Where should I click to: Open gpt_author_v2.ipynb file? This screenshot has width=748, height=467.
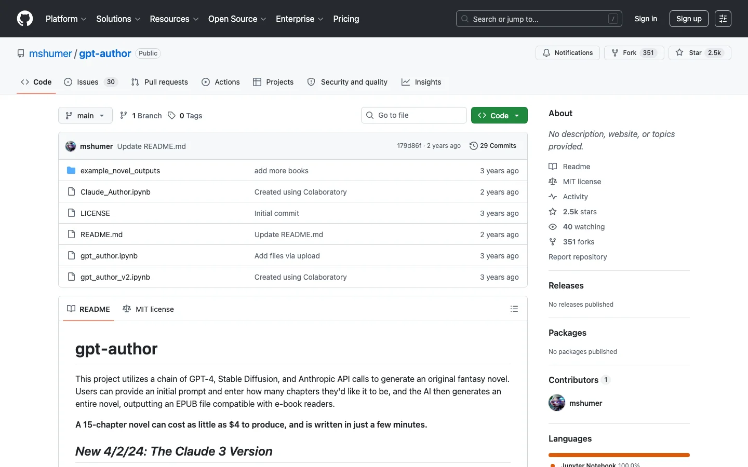(115, 277)
